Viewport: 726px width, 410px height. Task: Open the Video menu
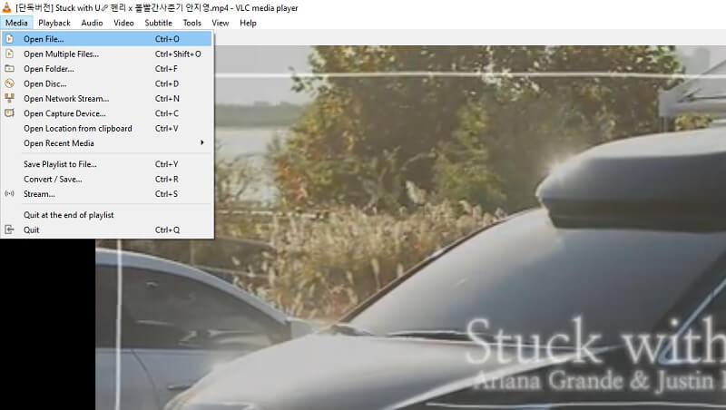(123, 23)
